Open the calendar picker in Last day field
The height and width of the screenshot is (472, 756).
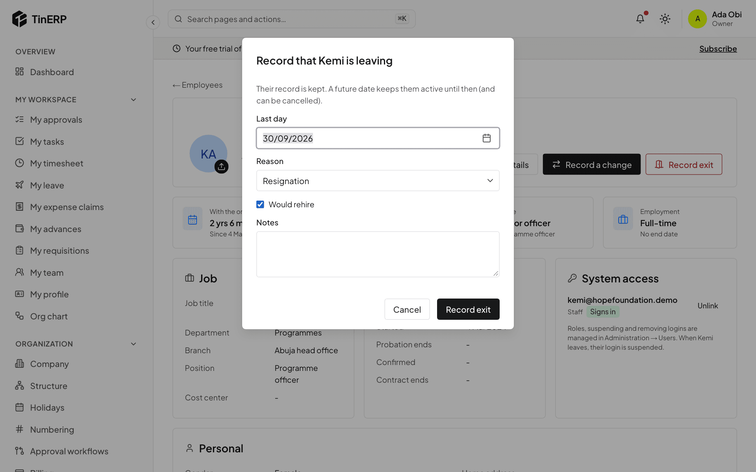tap(487, 138)
